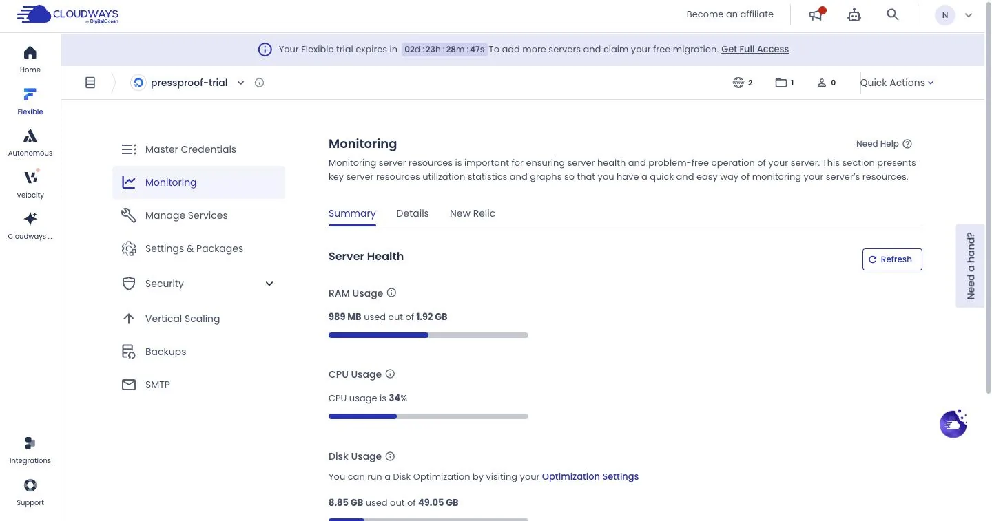This screenshot has width=992, height=521.
Task: Open Support in the sidebar
Action: click(30, 493)
